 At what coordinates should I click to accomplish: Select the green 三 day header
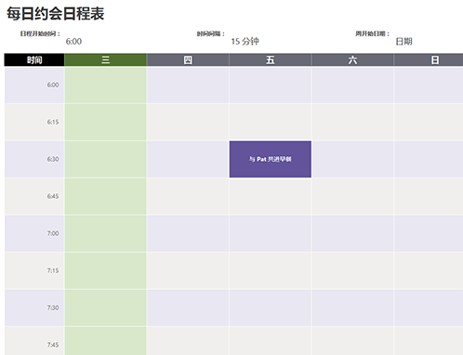pyautogui.click(x=105, y=59)
